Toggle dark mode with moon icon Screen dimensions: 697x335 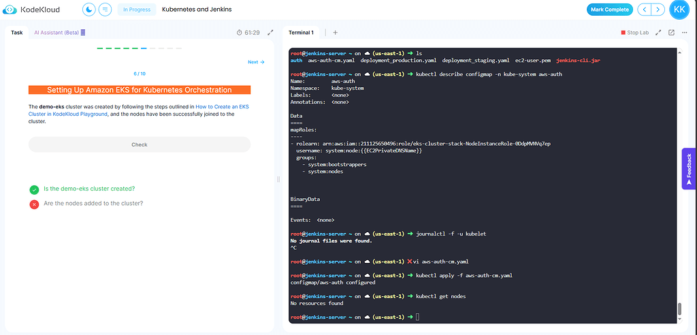click(89, 10)
